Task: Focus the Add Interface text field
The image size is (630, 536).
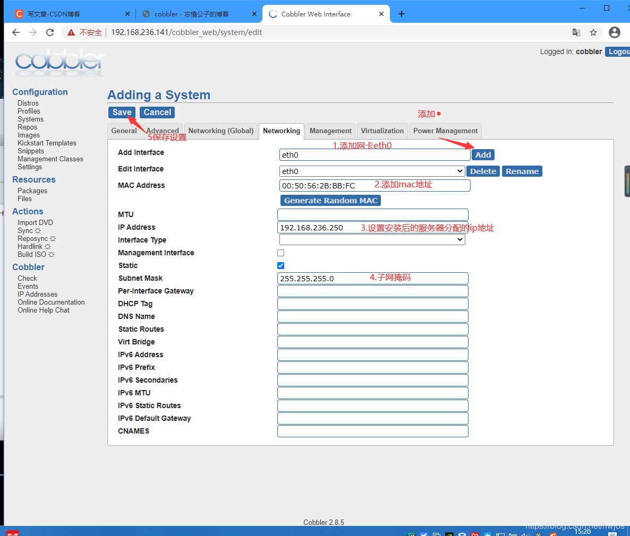Action: pos(374,155)
